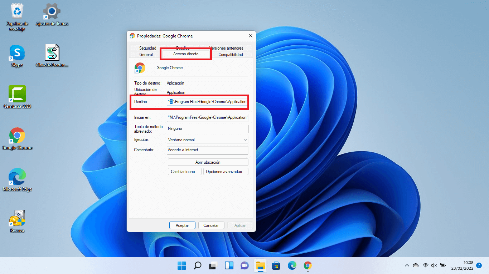Image resolution: width=489 pixels, height=274 pixels.
Task: Click inside the Destino path field
Action: coord(207,102)
